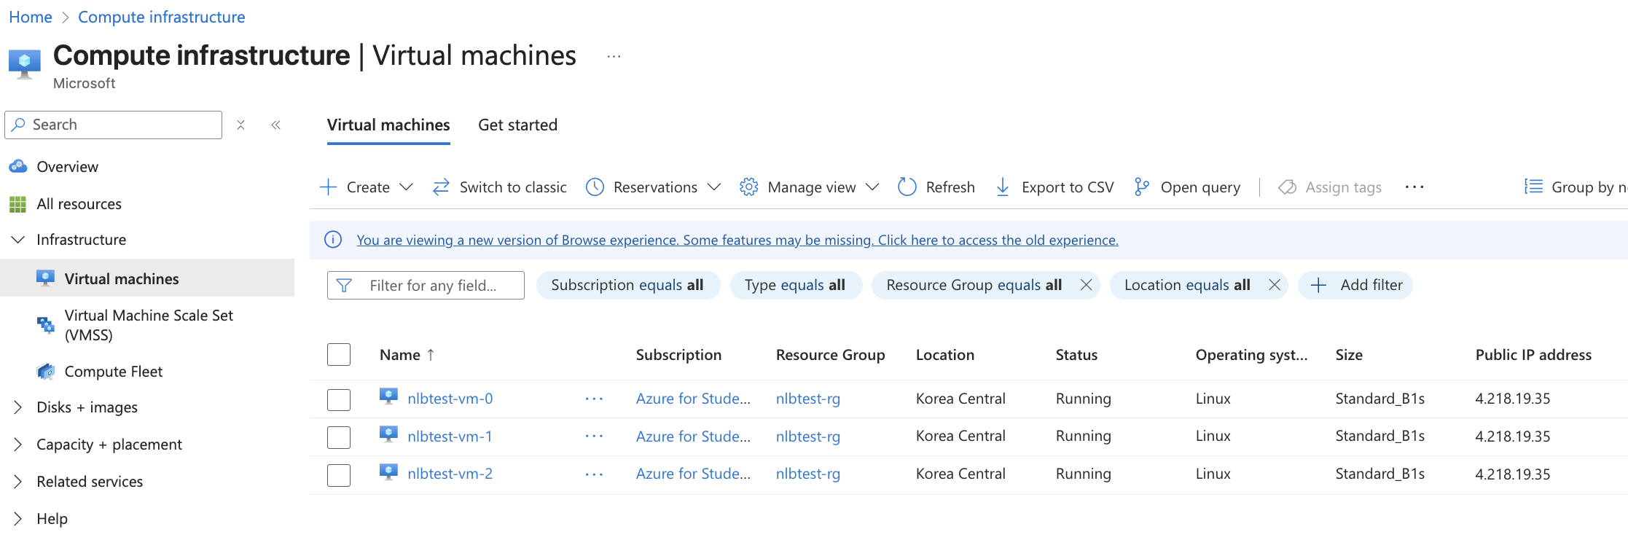The width and height of the screenshot is (1628, 548).
Task: Sort by the Public IP address column header
Action: (x=1533, y=355)
